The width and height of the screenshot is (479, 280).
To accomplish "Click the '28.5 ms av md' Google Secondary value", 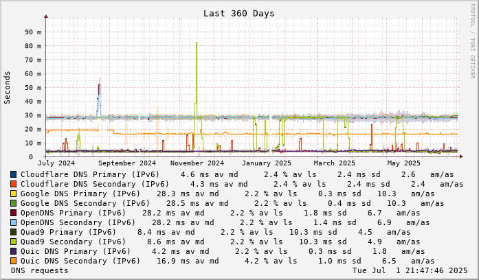I will coord(197,203).
